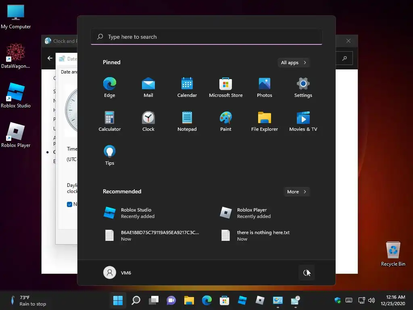Launch Paint from pinned apps
The width and height of the screenshot is (413, 310).
pyautogui.click(x=226, y=121)
